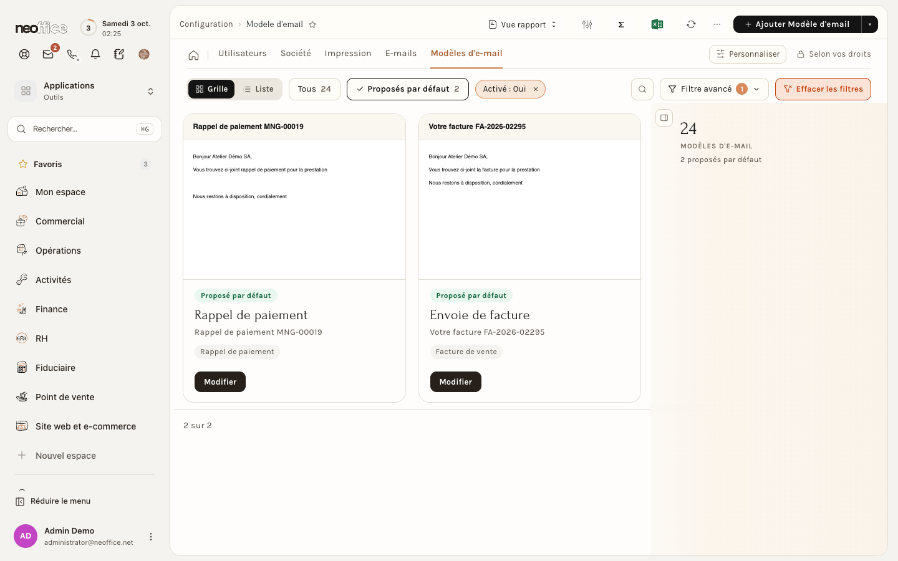Open the Ajouter Modèle d'email arrow menu

point(870,24)
